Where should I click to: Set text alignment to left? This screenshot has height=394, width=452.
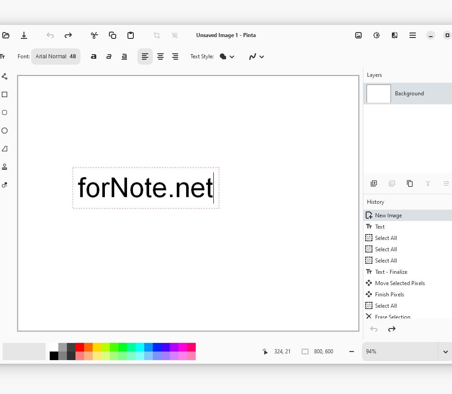(145, 56)
